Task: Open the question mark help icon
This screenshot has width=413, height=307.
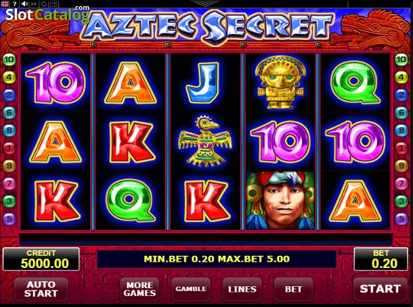Action: 15,4
